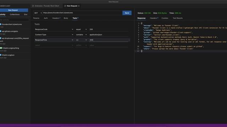227x127 pixels.
Task: Open the equal operator dropdown
Action: click(81, 29)
